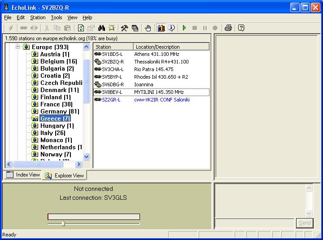Open the Edit menu
Image resolution: width=323 pixels, height=240 pixels.
(21, 18)
